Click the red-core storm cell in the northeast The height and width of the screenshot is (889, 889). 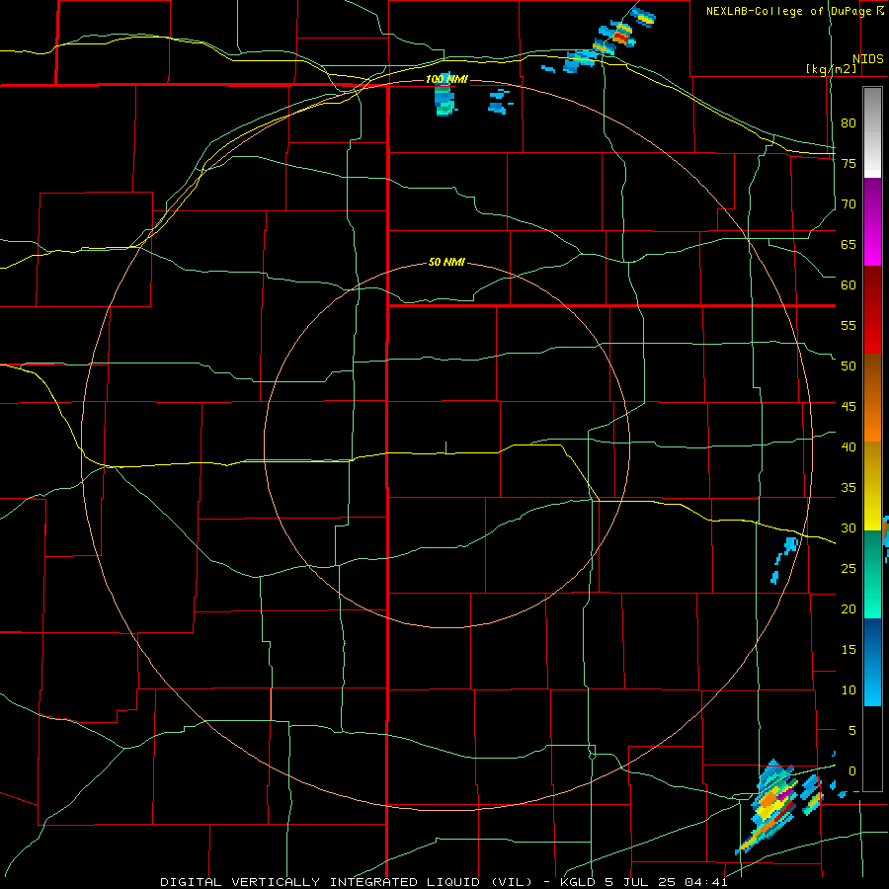621,38
